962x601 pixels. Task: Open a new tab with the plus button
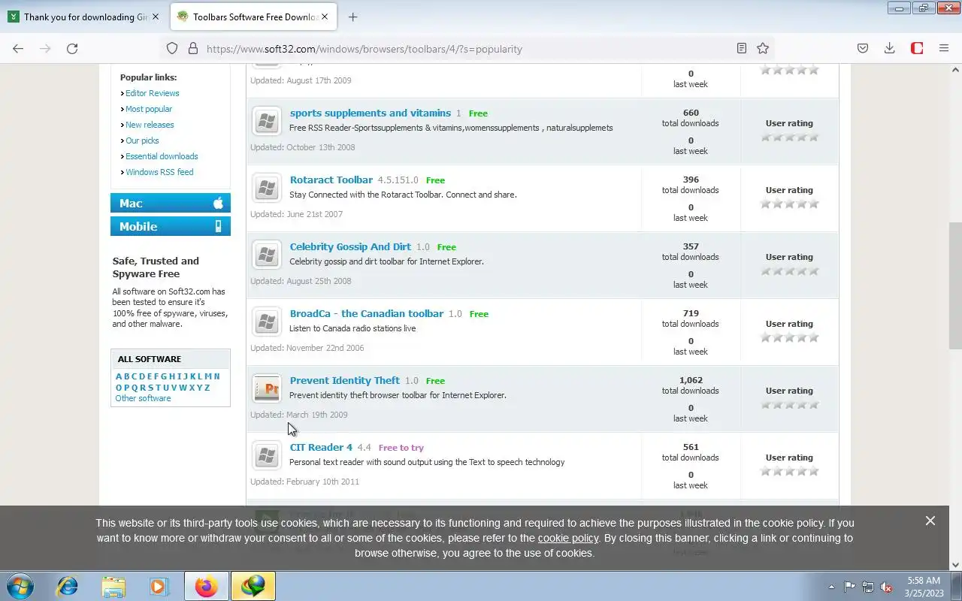[x=352, y=17]
